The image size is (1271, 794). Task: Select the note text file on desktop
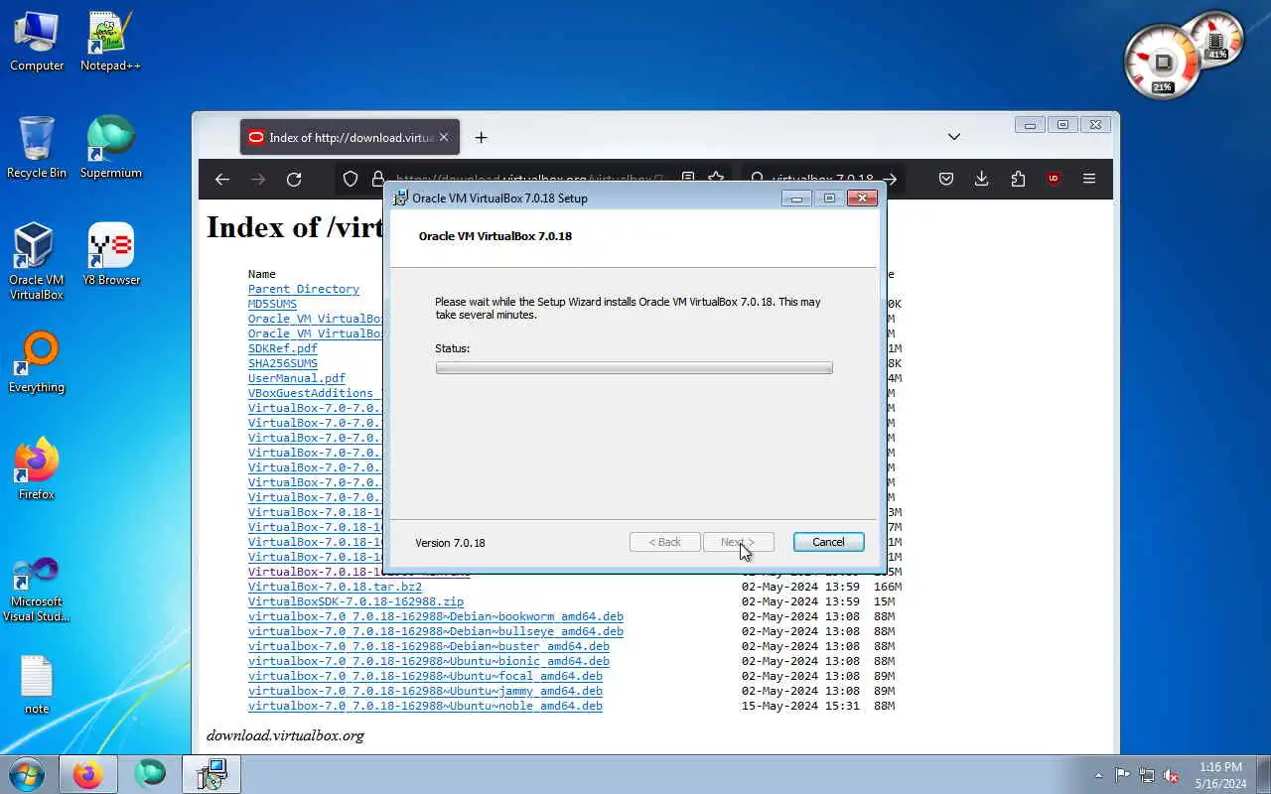pos(37,685)
